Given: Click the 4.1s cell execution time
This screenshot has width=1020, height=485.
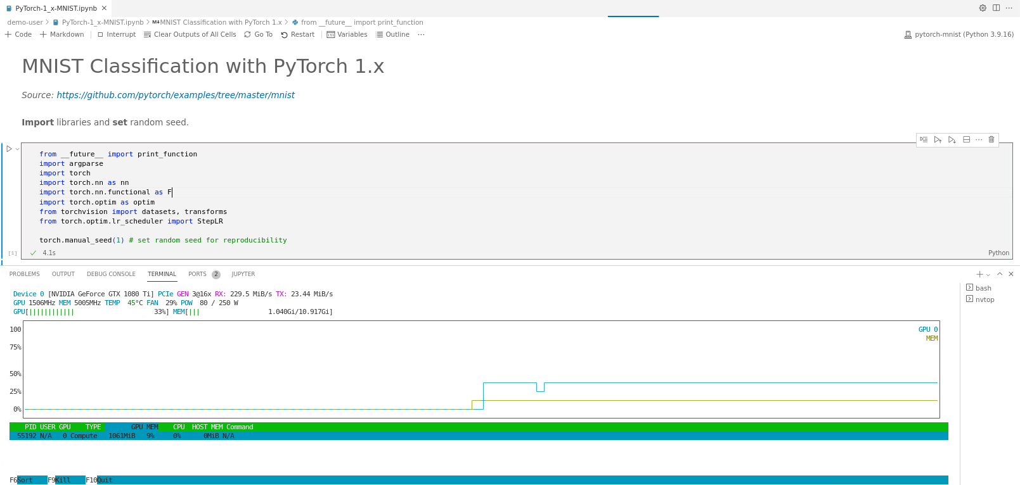Looking at the screenshot, I should 49,253.
